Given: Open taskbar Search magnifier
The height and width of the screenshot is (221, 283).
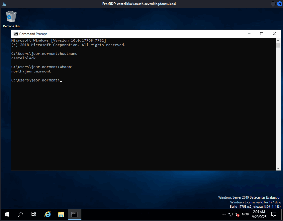Looking at the screenshot, I should pos(20,214).
